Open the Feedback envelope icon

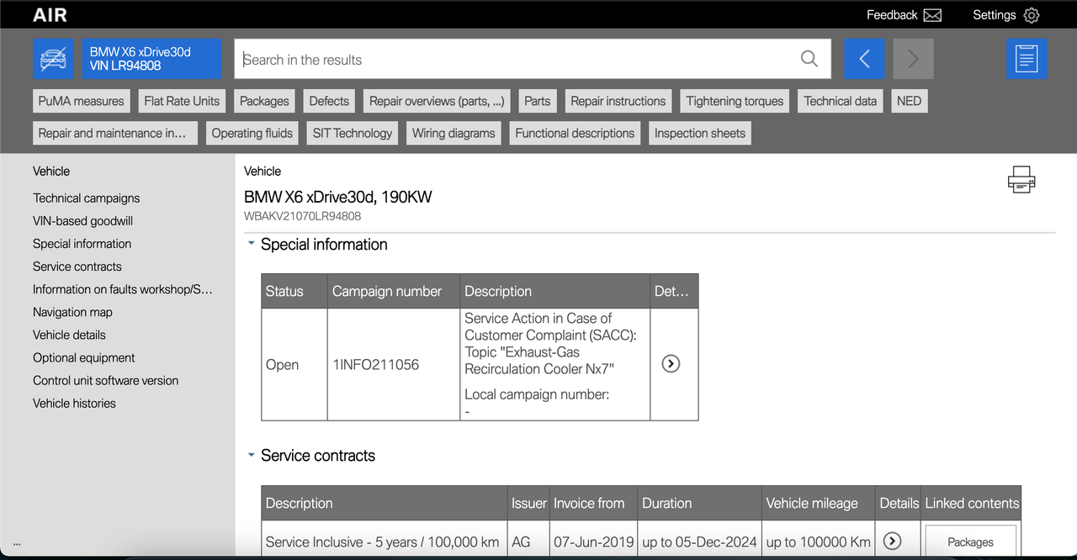tap(932, 15)
